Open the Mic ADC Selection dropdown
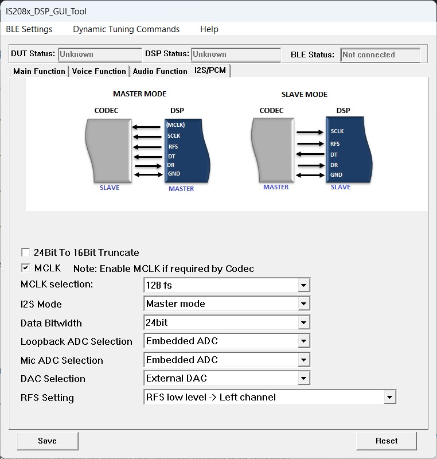 (303, 360)
